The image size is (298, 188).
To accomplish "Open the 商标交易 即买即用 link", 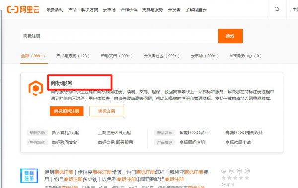I will pyautogui.click(x=115, y=142).
